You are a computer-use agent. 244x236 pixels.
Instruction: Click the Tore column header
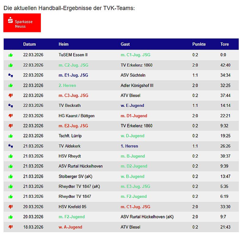point(224,44)
